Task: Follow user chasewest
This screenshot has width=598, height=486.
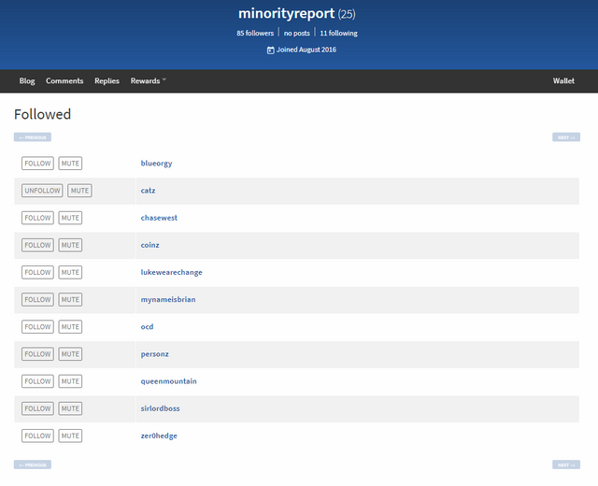Action: (37, 218)
